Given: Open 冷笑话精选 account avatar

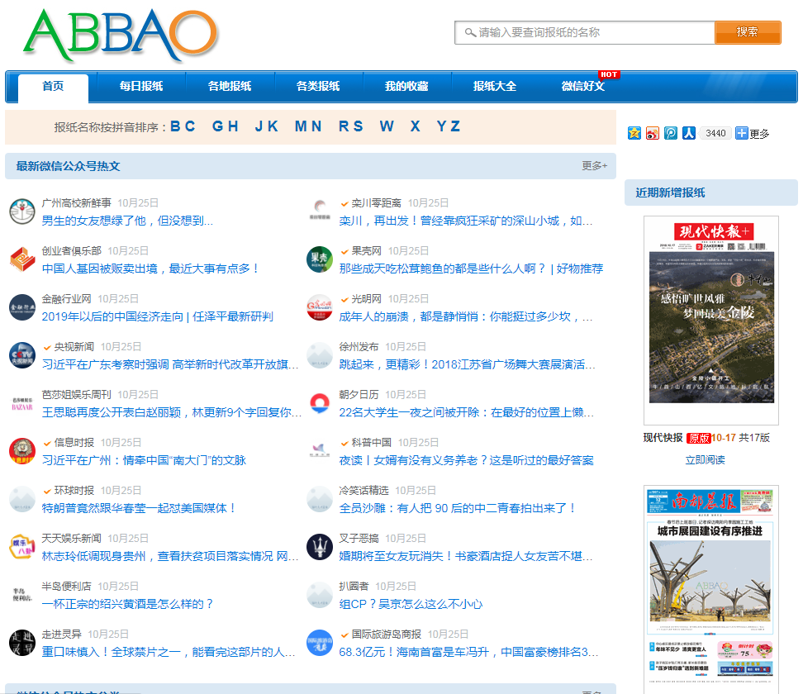Looking at the screenshot, I should (x=320, y=499).
